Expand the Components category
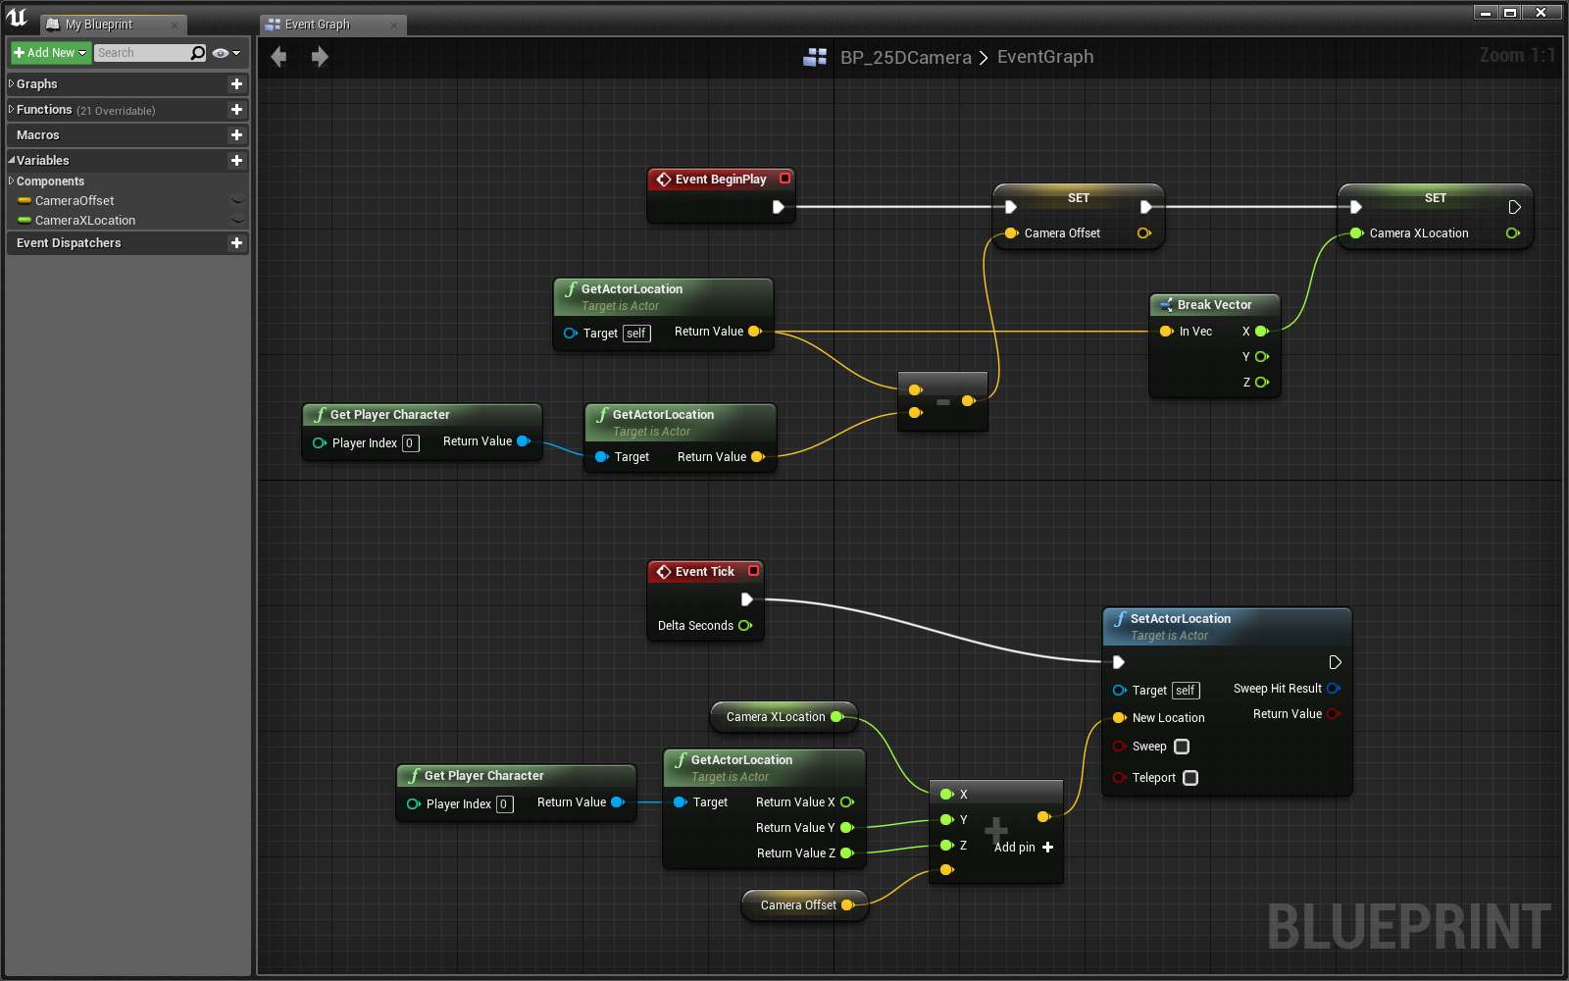Viewport: 1569px width, 981px height. coord(11,181)
